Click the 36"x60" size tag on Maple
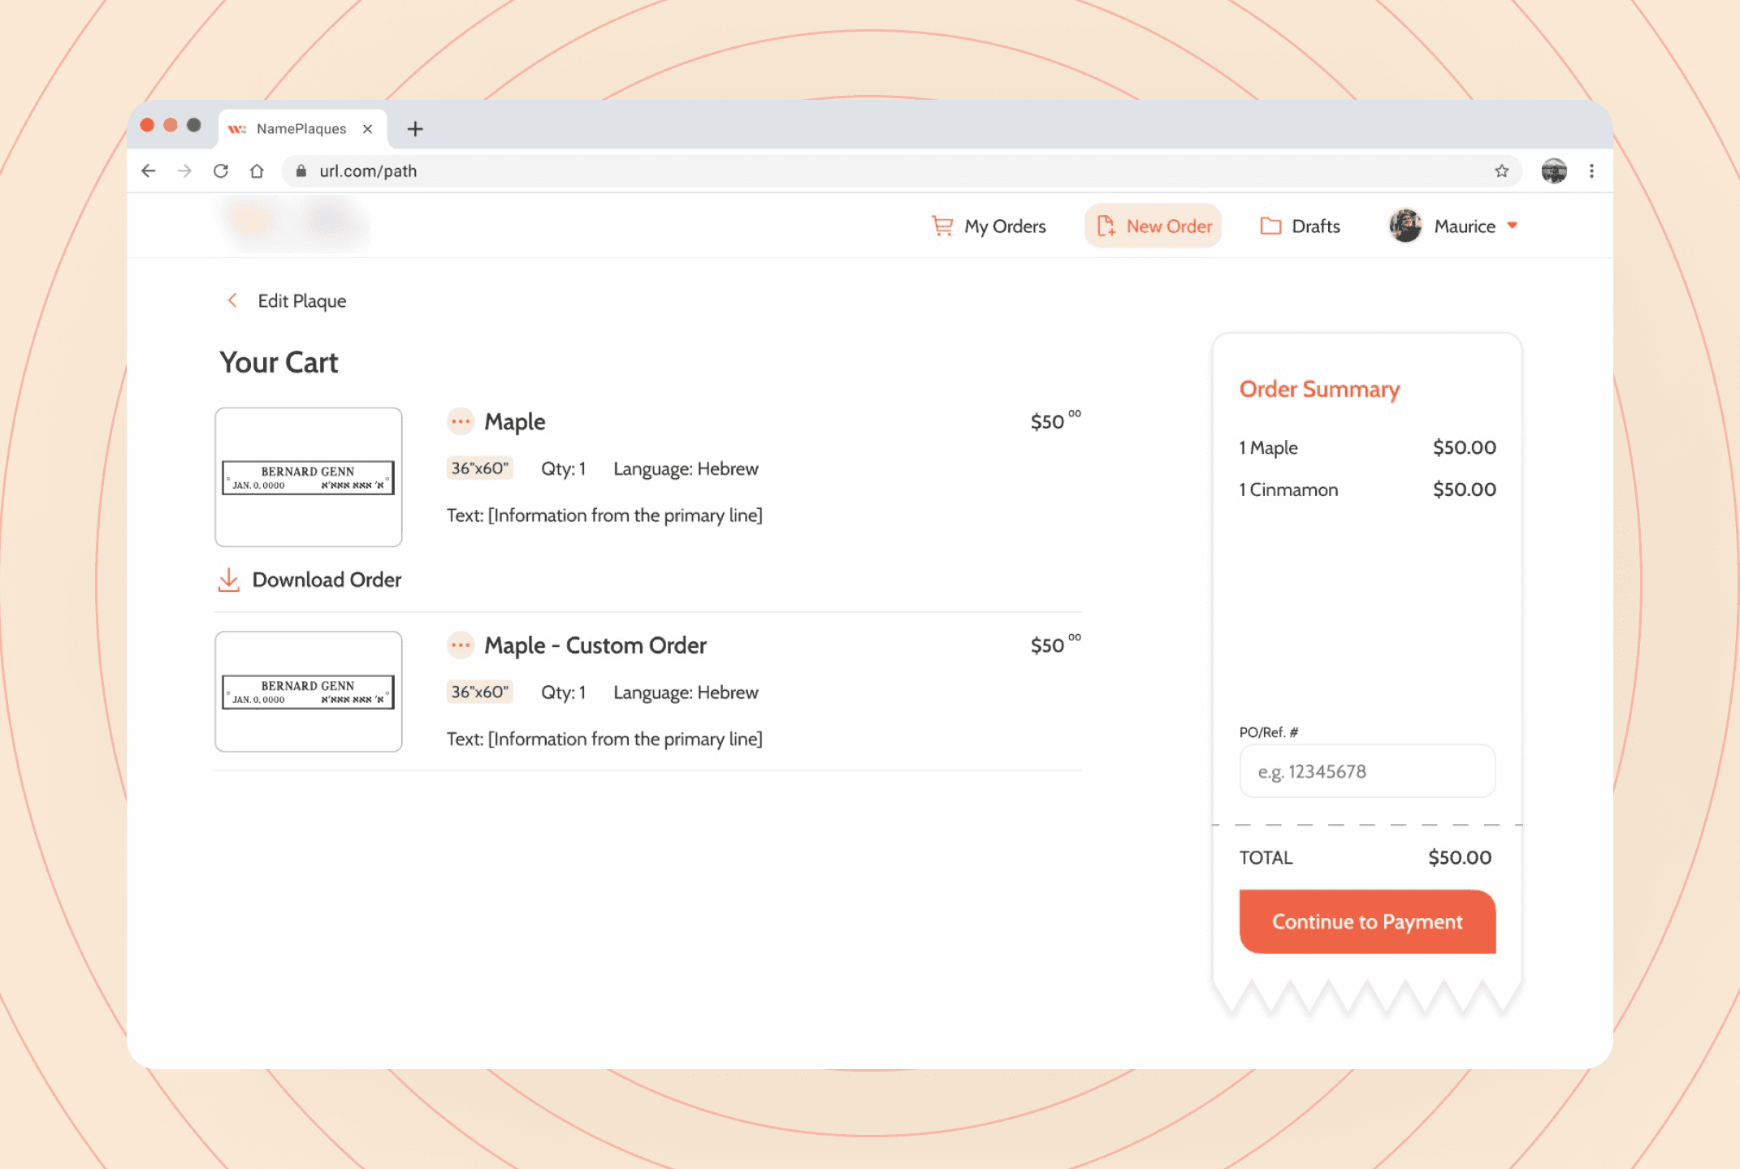Screen dimensions: 1740x1169 [480, 468]
